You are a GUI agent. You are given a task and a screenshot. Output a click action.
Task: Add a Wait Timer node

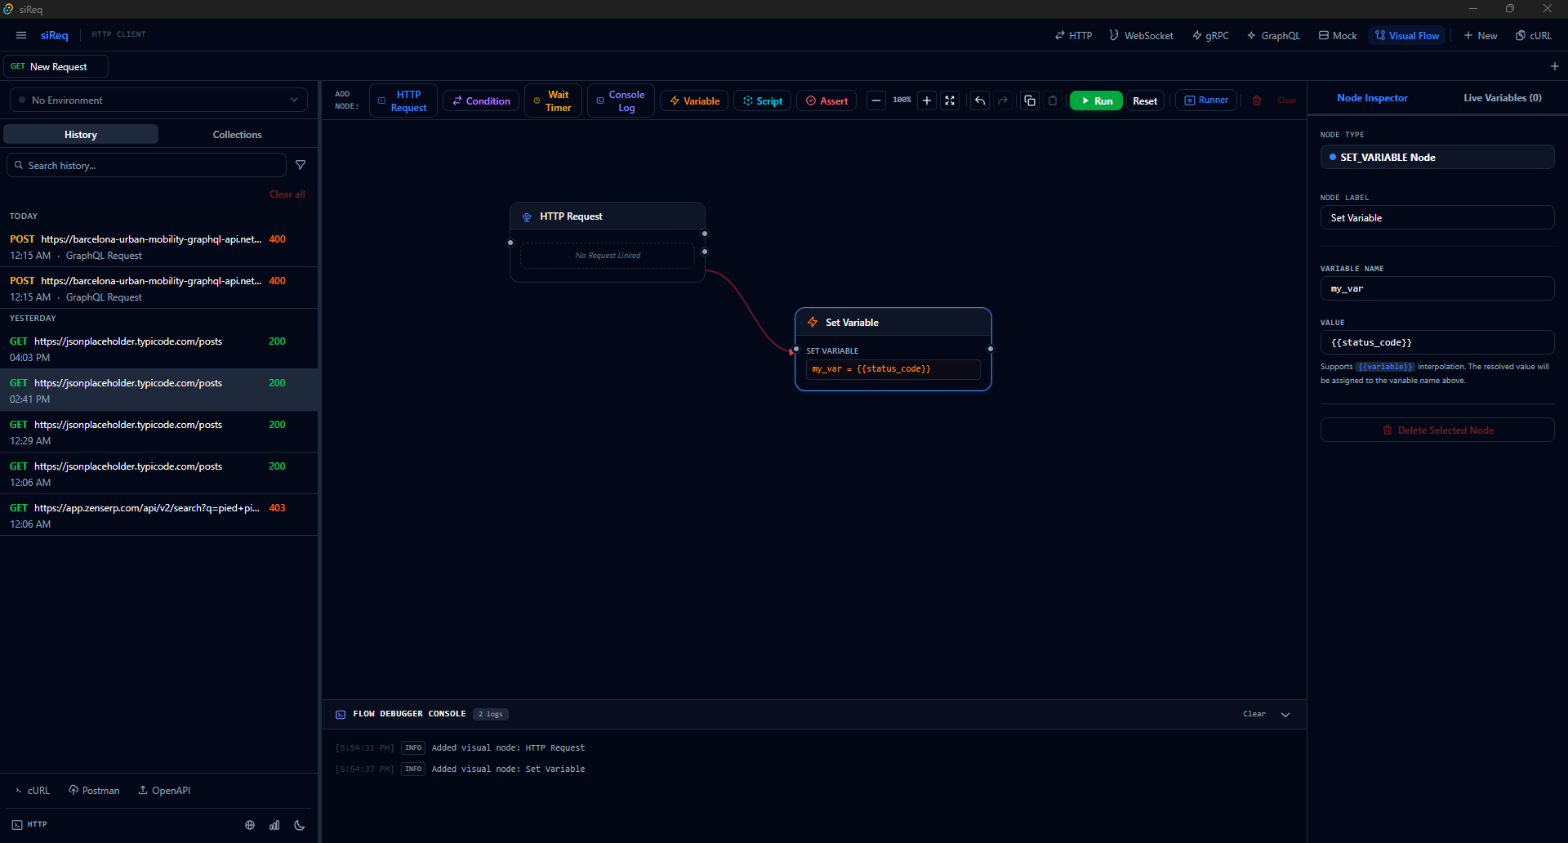pos(553,100)
